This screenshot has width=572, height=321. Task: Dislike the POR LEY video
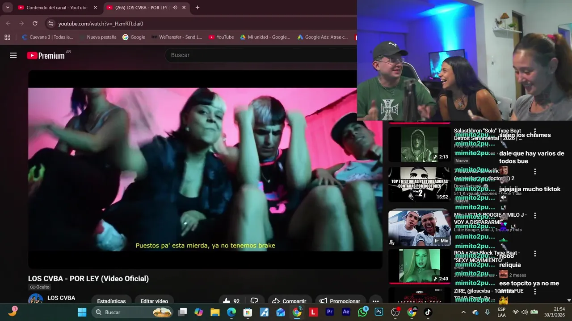[254, 301]
